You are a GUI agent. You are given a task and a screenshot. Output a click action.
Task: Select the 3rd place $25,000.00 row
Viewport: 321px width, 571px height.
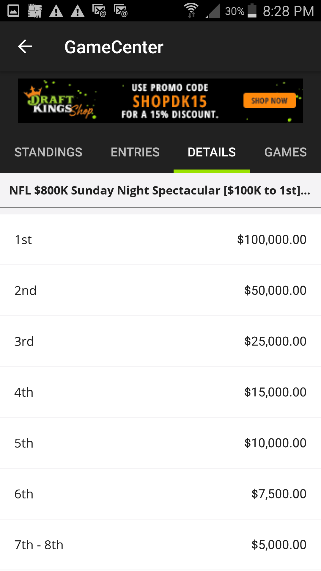[x=160, y=341]
